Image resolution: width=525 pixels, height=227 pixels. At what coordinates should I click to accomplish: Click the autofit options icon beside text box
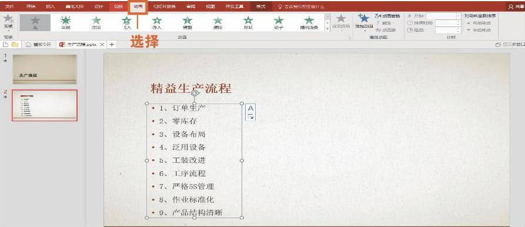250,112
